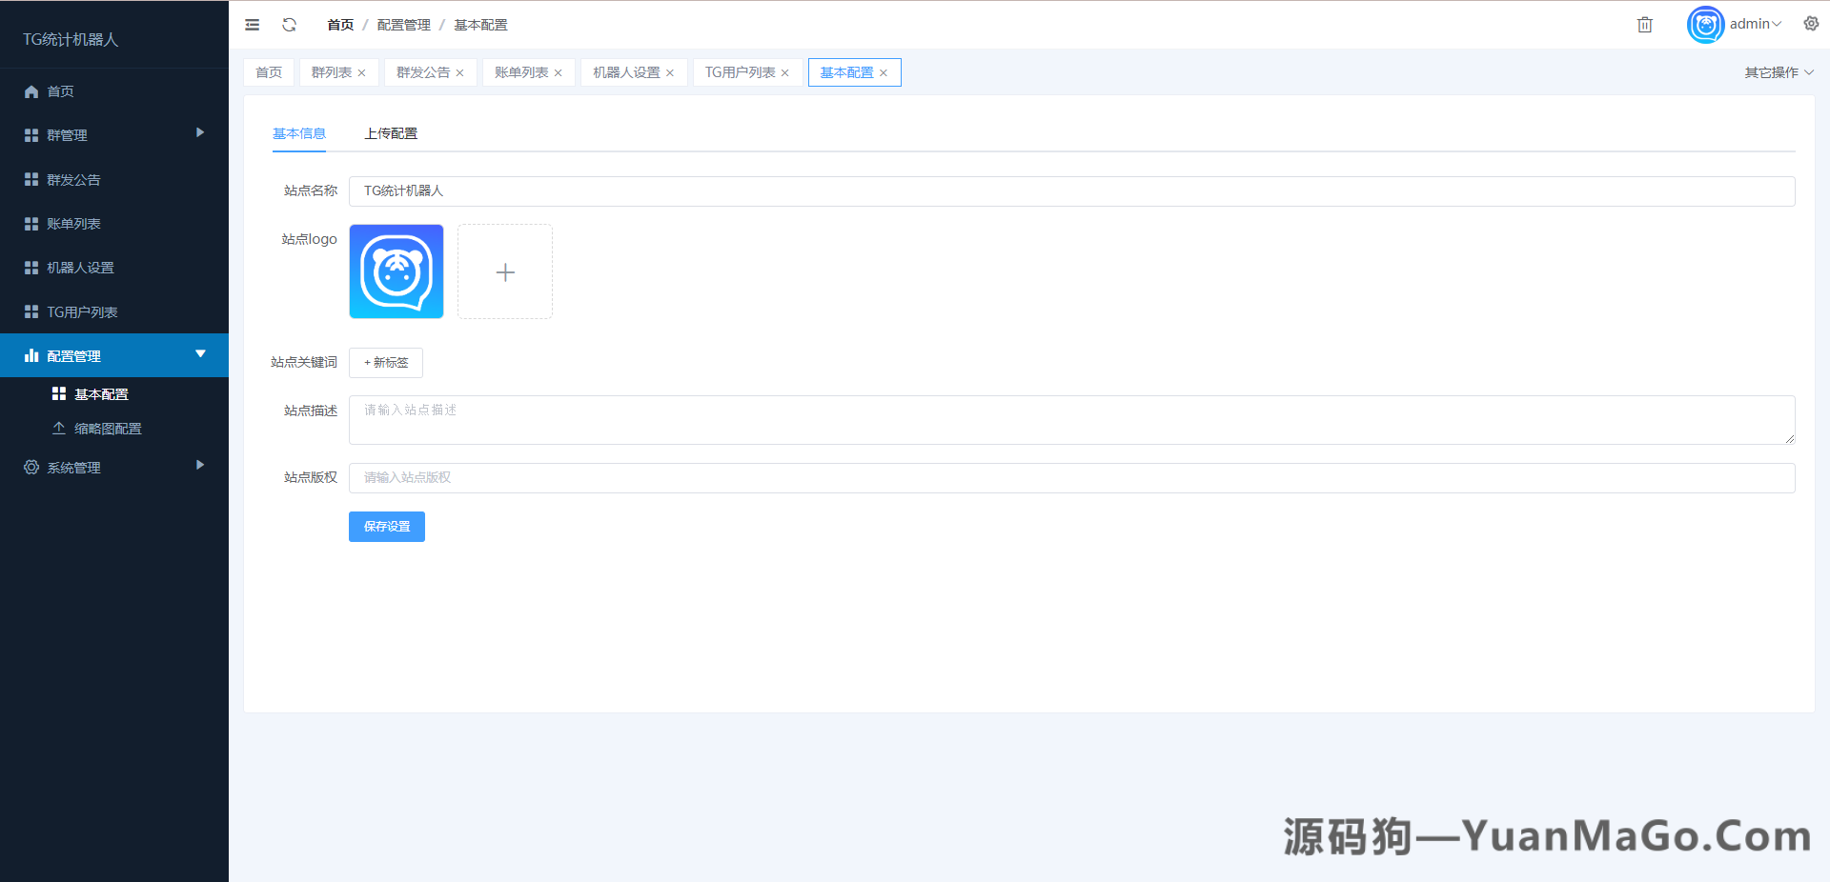Click the 保存设置 save button
The image size is (1830, 882).
click(386, 527)
